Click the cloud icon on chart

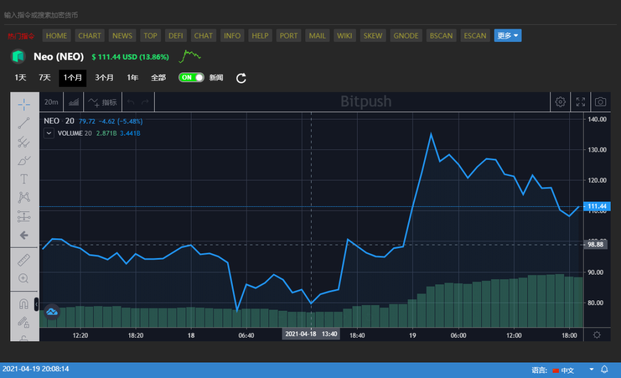coord(52,312)
